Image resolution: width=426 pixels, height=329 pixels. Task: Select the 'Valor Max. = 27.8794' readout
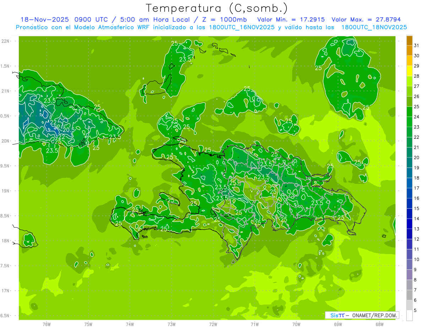pyautogui.click(x=366, y=20)
